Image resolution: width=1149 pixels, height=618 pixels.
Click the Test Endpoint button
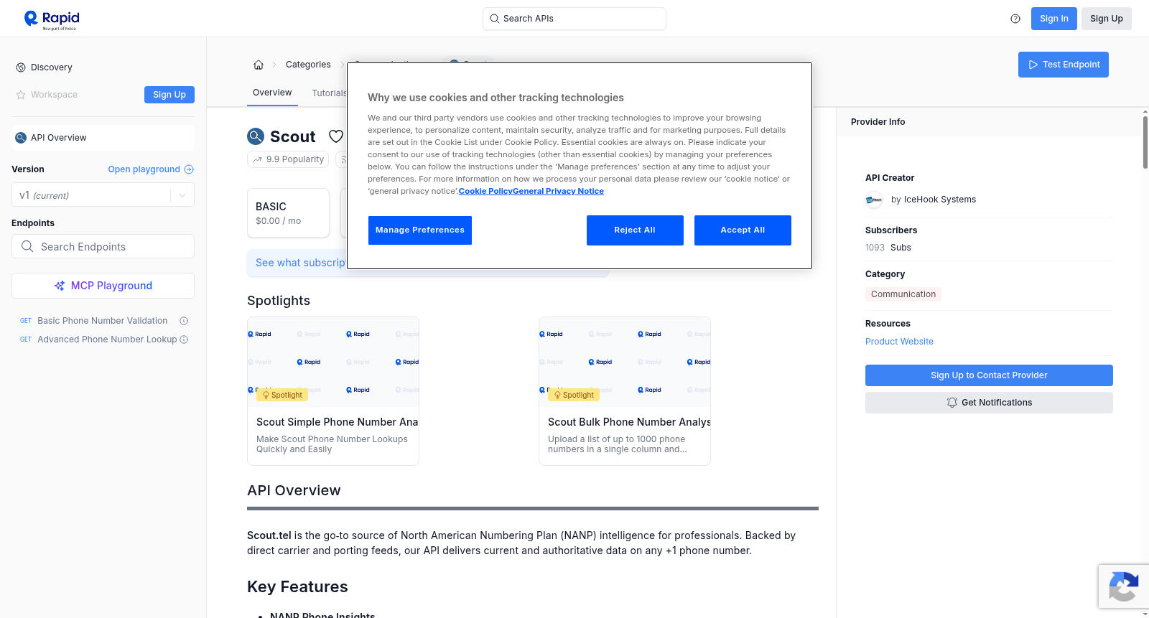coord(1064,65)
